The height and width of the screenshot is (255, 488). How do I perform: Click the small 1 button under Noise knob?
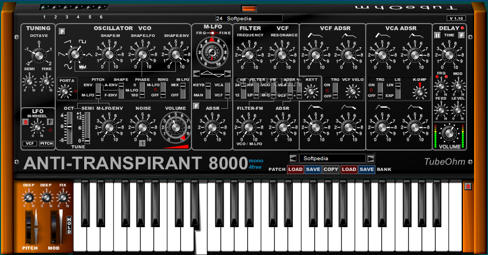click(142, 144)
